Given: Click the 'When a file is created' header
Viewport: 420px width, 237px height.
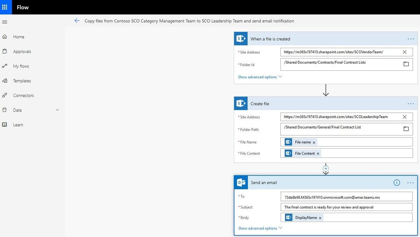Looking at the screenshot, I should pos(326,39).
